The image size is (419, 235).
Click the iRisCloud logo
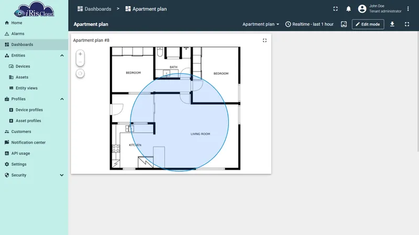pos(34,9)
